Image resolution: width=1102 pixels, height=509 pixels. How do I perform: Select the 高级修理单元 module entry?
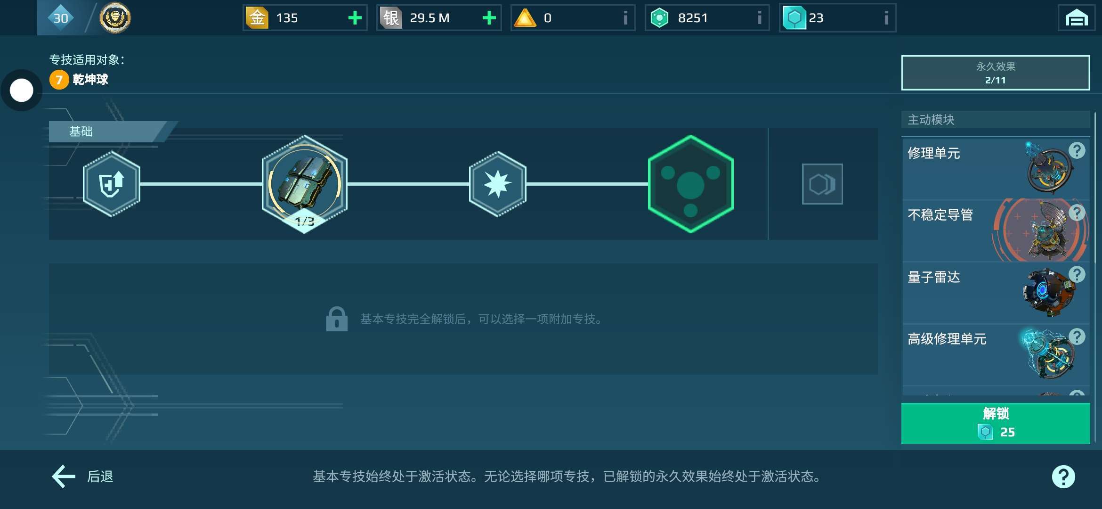pos(996,354)
